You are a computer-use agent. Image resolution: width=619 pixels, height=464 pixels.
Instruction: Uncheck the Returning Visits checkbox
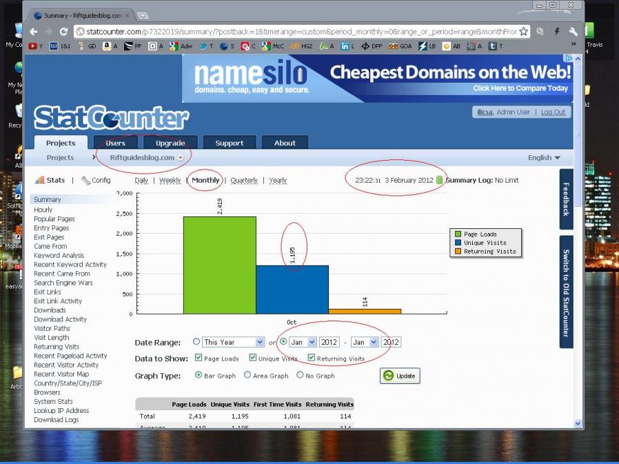pyautogui.click(x=312, y=358)
